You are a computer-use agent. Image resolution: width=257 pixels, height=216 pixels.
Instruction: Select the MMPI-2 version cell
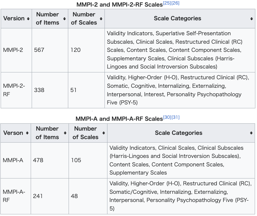click(16, 50)
